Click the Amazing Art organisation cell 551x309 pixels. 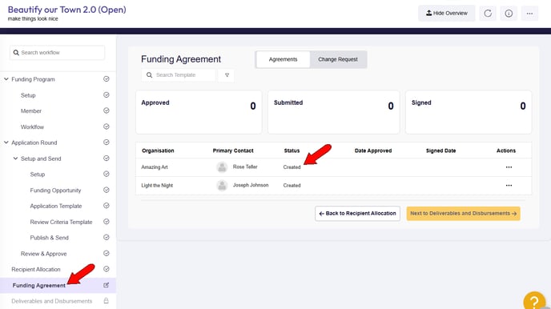155,167
